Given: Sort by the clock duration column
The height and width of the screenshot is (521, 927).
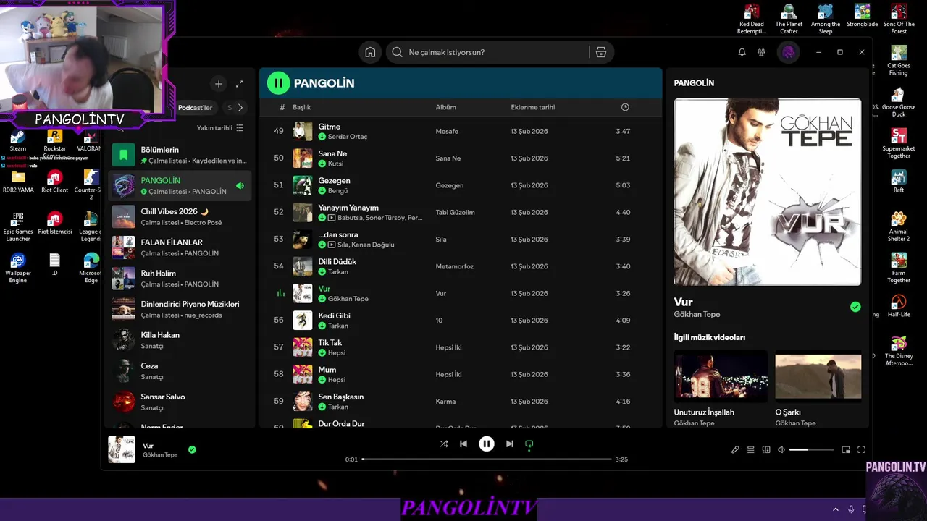Looking at the screenshot, I should click(625, 107).
